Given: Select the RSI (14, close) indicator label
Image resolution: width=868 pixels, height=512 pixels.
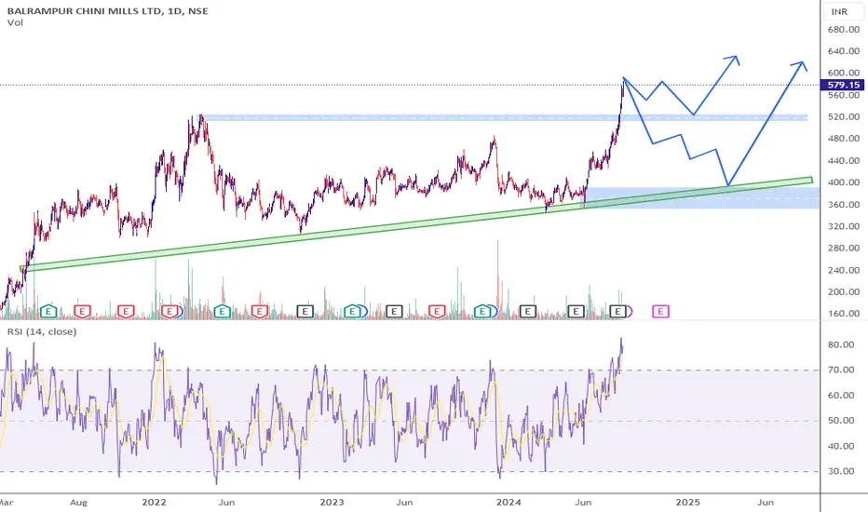Looking at the screenshot, I should click(x=42, y=331).
